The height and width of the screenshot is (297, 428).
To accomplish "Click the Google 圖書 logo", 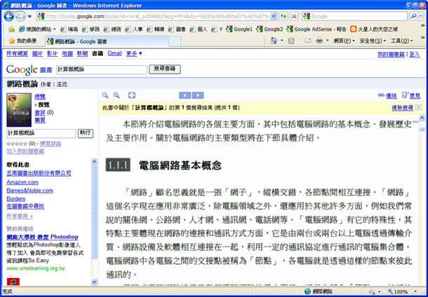I will (29, 70).
